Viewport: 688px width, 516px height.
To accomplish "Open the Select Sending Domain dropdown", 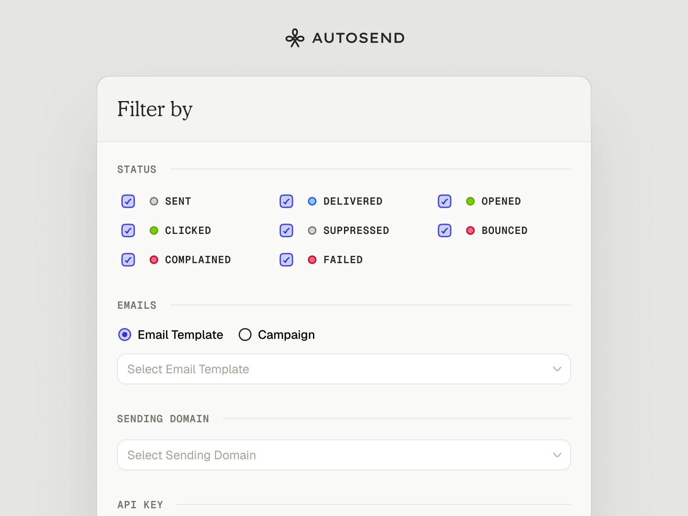I will 343,455.
